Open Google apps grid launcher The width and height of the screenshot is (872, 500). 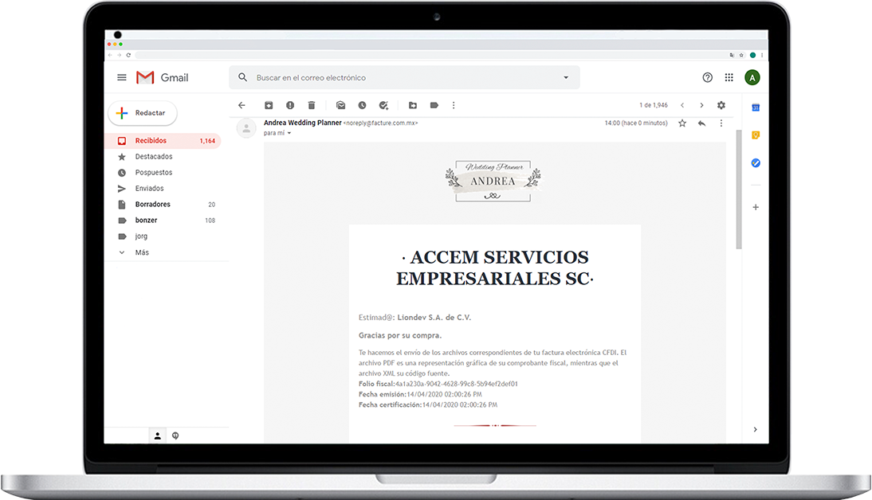coord(729,77)
